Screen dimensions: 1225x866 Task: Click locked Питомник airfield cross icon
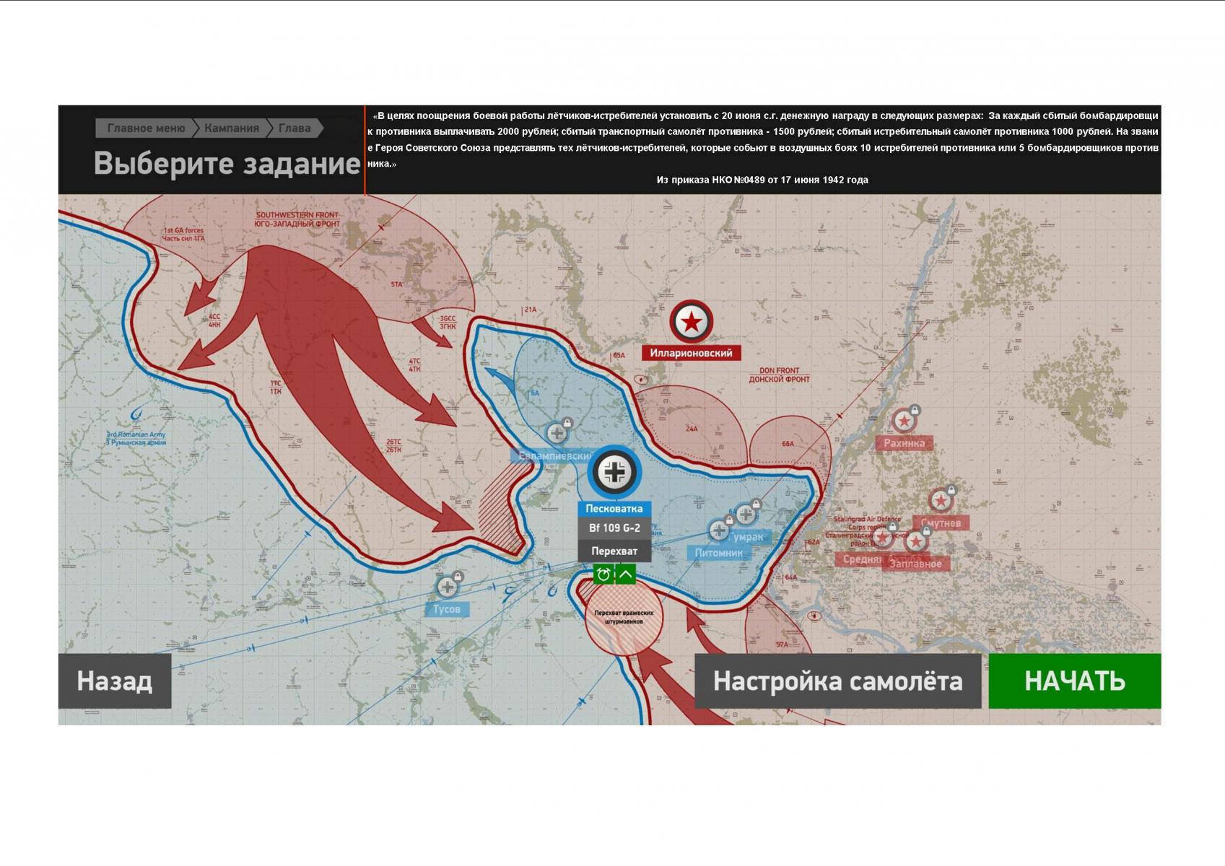pyautogui.click(x=719, y=530)
